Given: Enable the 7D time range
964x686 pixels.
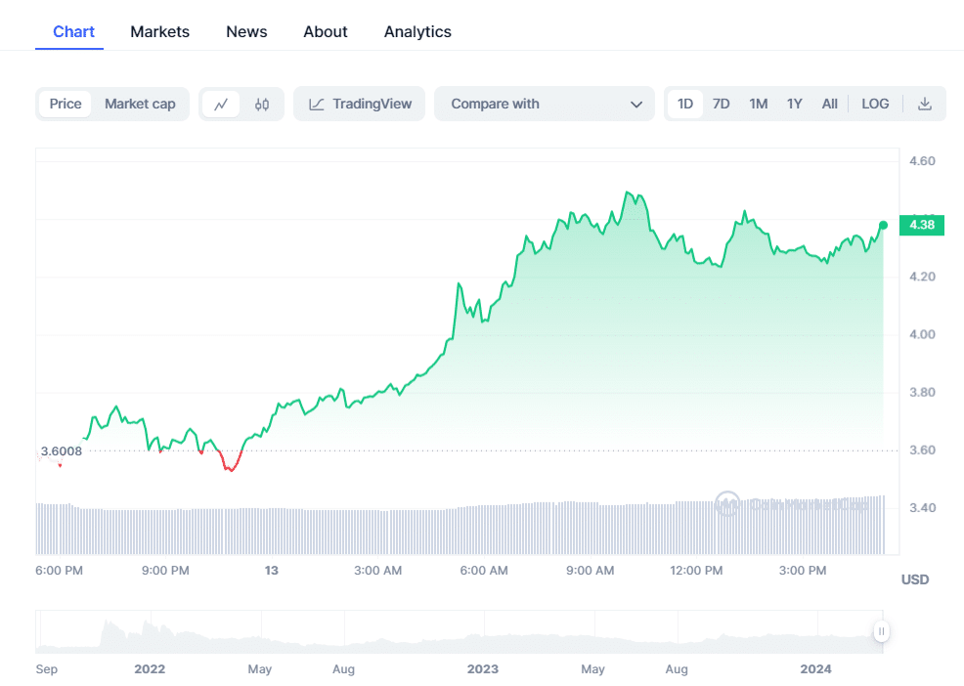Looking at the screenshot, I should [x=722, y=104].
